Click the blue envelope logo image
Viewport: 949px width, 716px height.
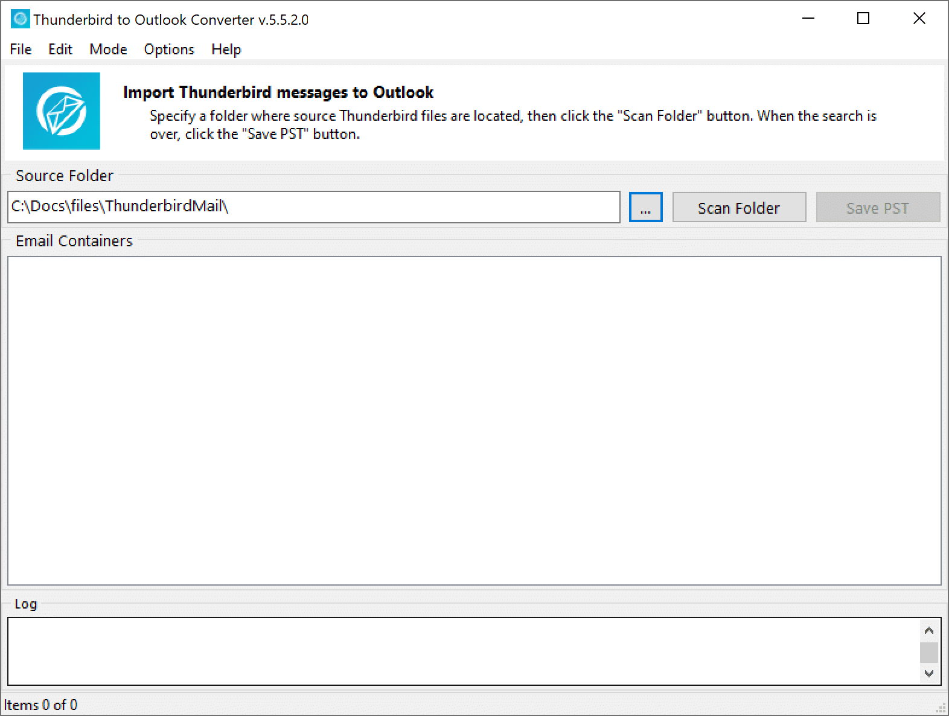point(62,111)
